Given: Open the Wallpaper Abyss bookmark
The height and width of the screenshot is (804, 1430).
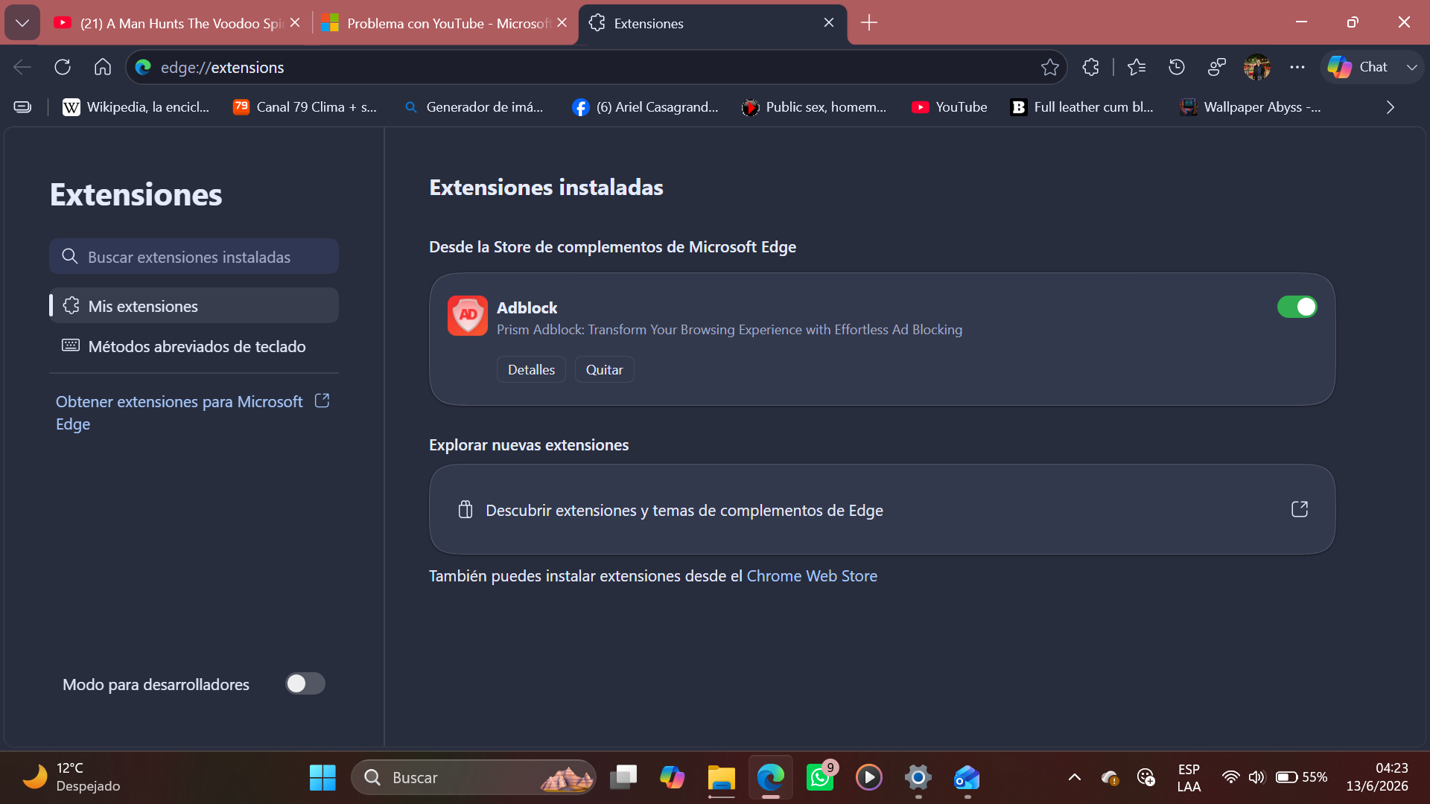Looking at the screenshot, I should [1251, 107].
